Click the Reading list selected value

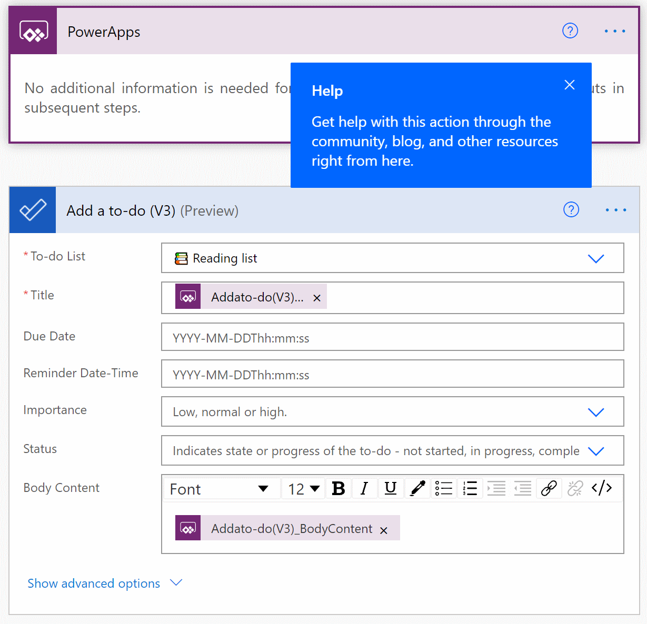click(x=216, y=258)
